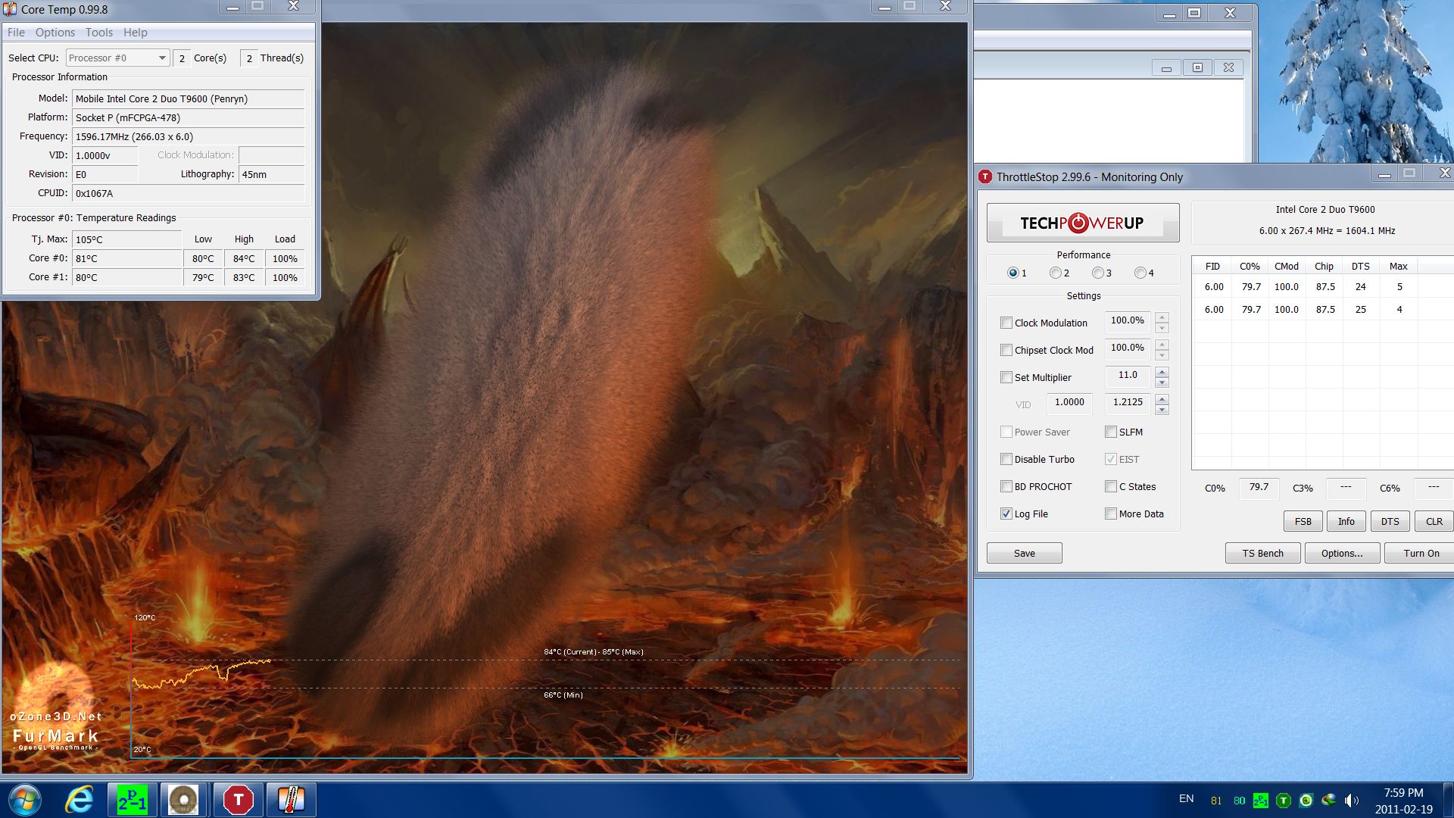Click the show desktop strip beside clock
Viewport: 1454px width, 818px height.
[x=1449, y=801]
